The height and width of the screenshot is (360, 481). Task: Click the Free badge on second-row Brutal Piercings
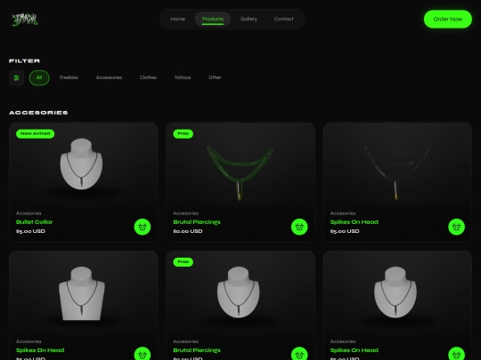183,262
